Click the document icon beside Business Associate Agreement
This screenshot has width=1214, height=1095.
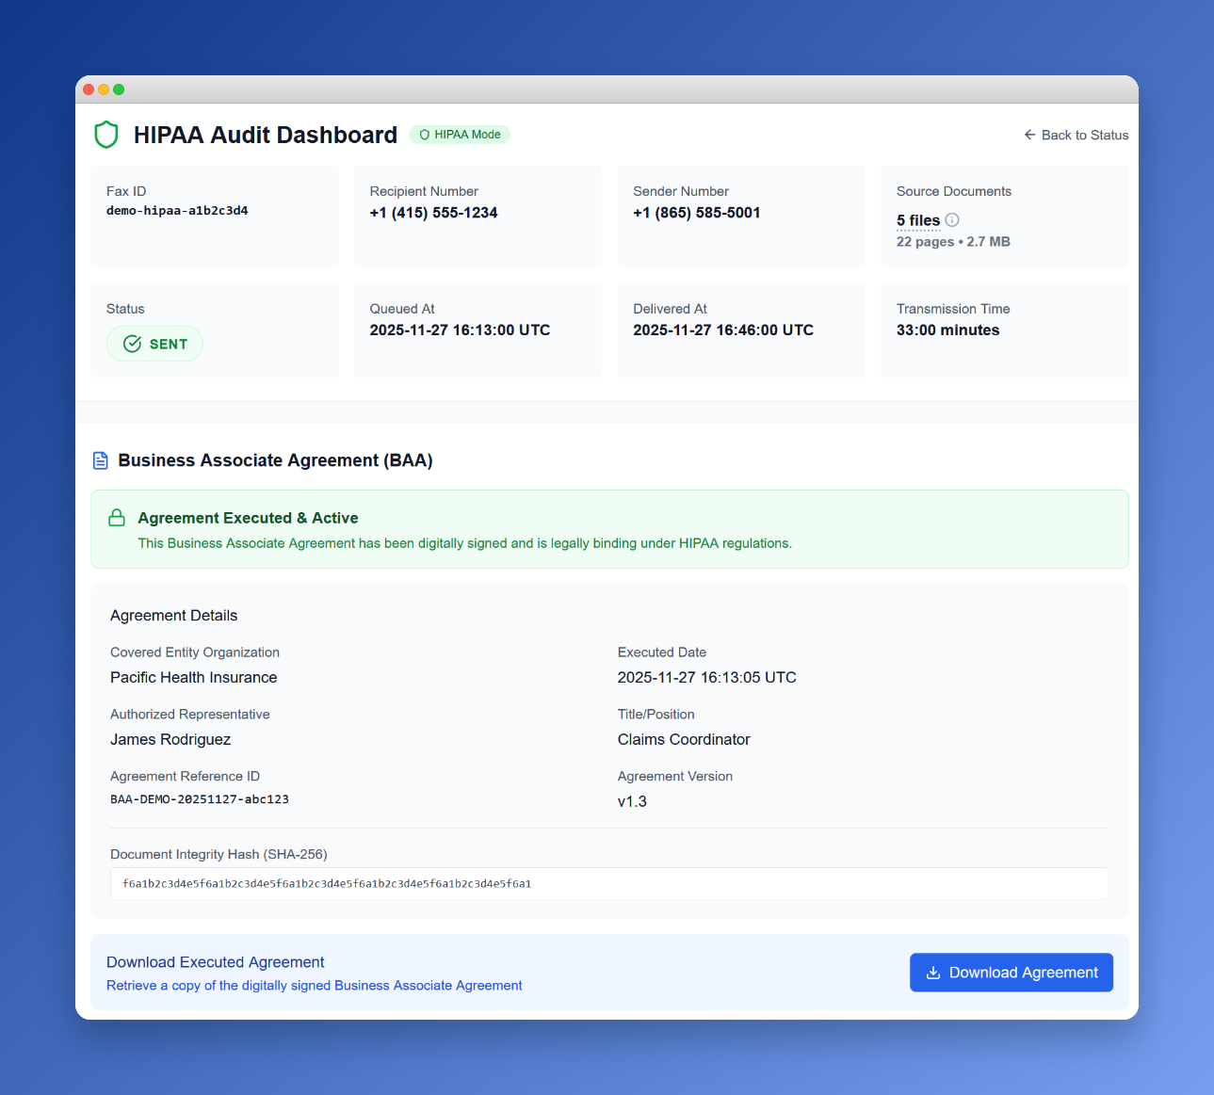(101, 460)
